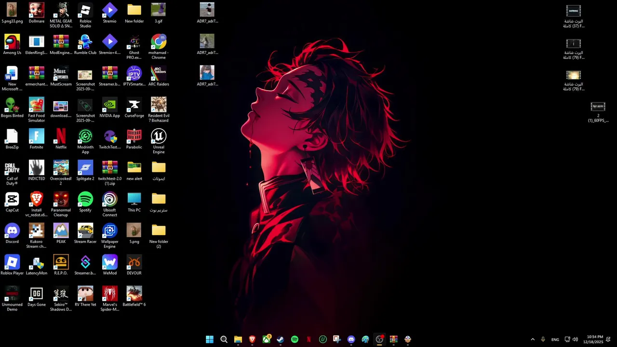
Task: Open the Rumble Club shortcut
Action: pos(85,44)
